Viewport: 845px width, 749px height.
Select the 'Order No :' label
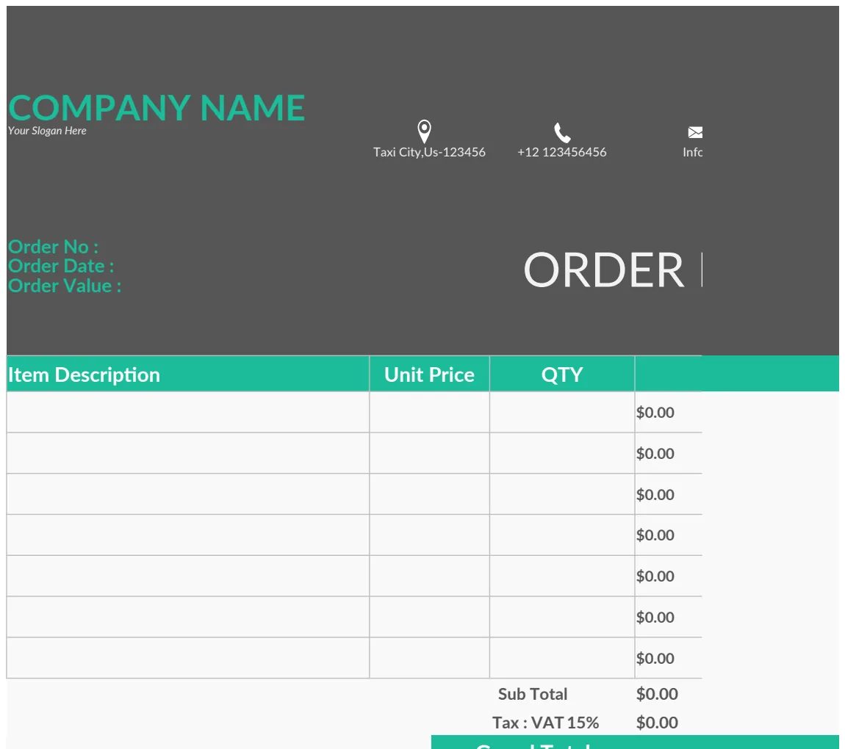pyautogui.click(x=54, y=247)
